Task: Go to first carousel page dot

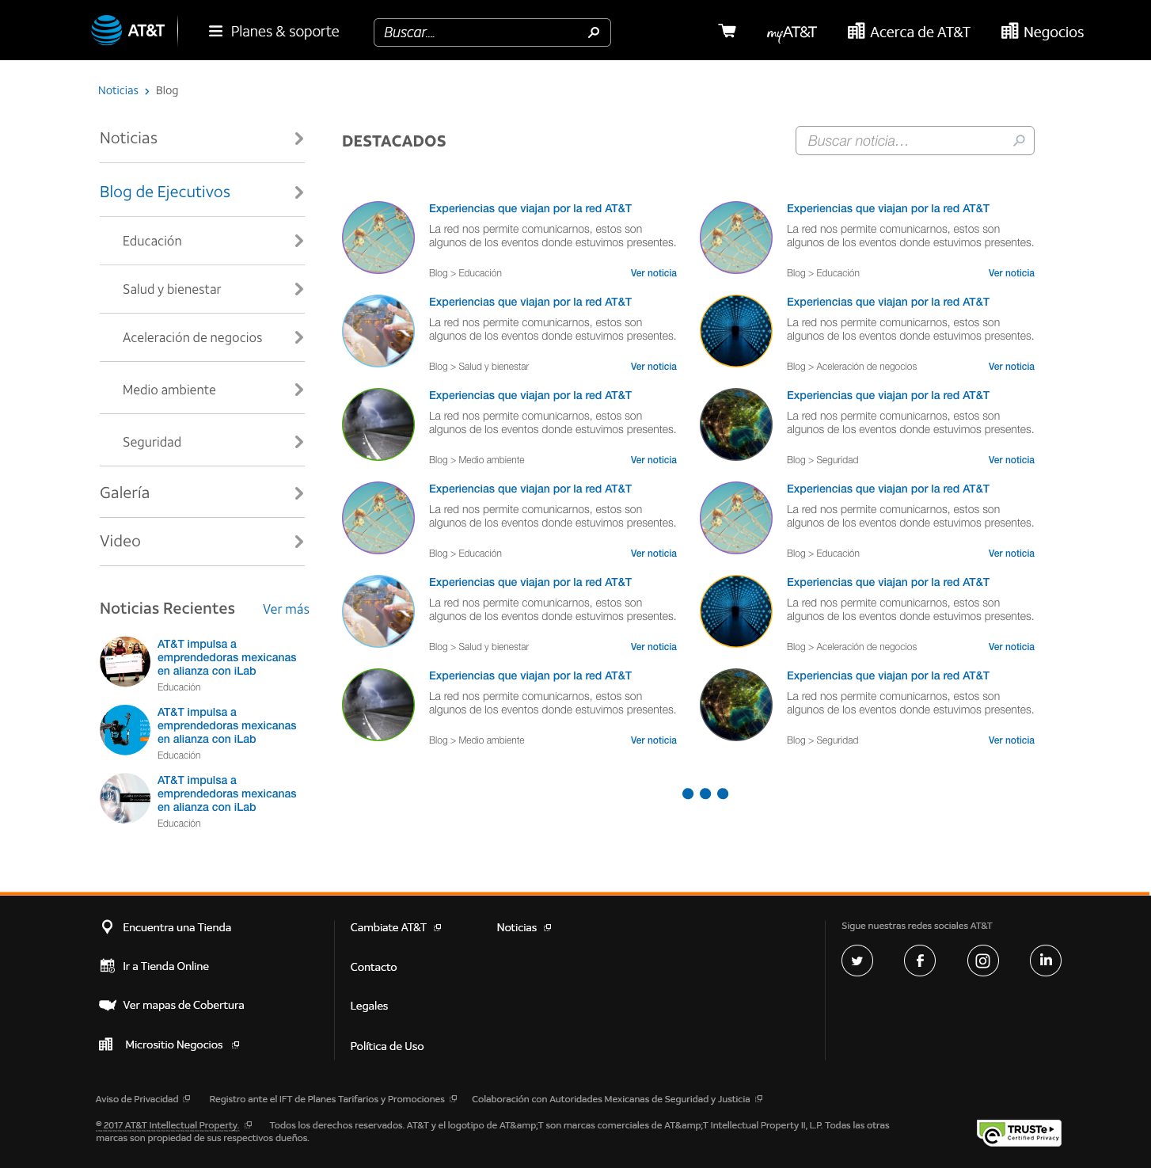Action: point(688,793)
